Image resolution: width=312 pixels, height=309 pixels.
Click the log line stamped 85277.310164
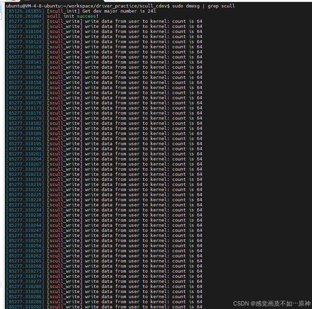tap(104, 93)
